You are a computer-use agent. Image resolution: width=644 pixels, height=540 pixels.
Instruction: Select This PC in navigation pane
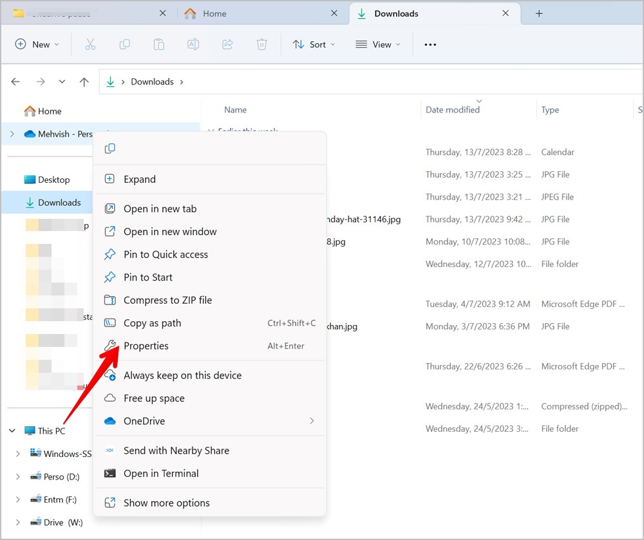pyautogui.click(x=45, y=431)
